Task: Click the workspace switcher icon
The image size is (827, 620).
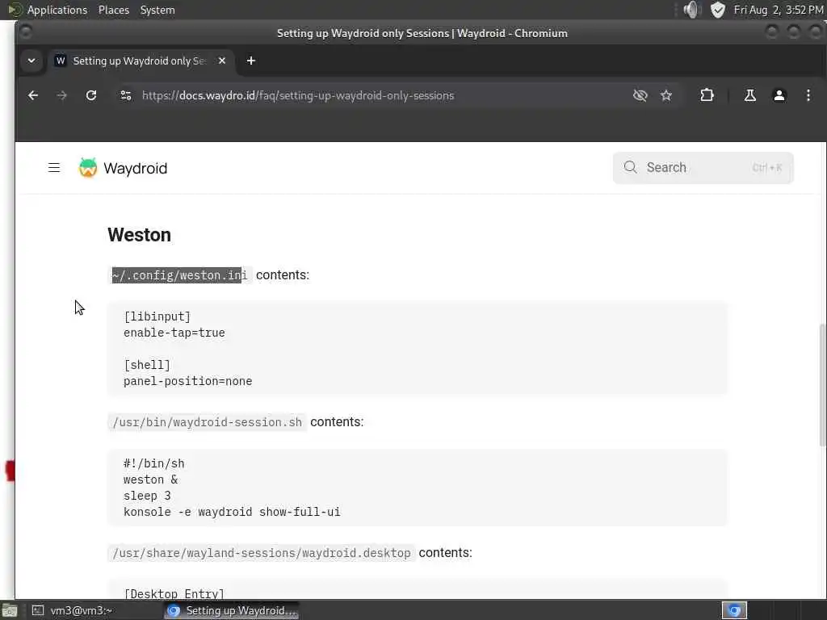Action: point(734,610)
